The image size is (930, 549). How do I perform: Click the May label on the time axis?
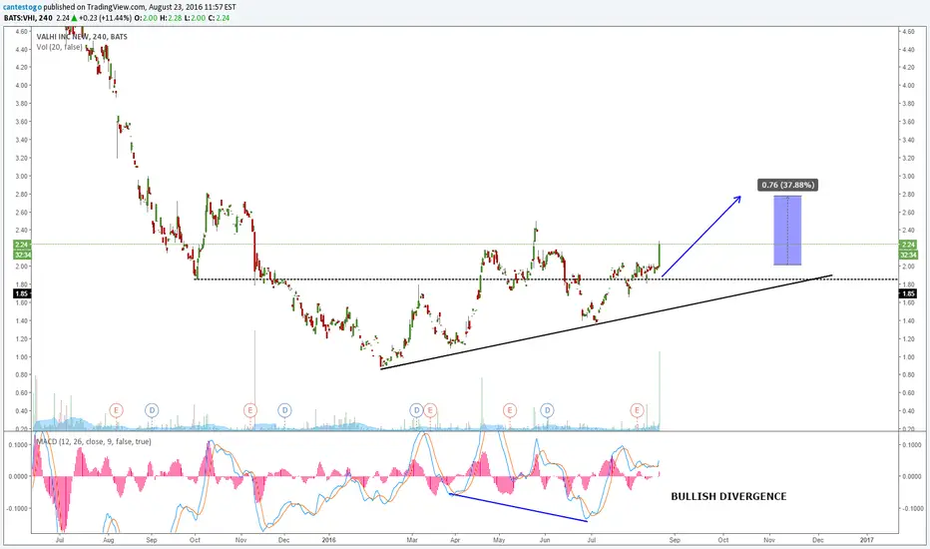pyautogui.click(x=499, y=540)
